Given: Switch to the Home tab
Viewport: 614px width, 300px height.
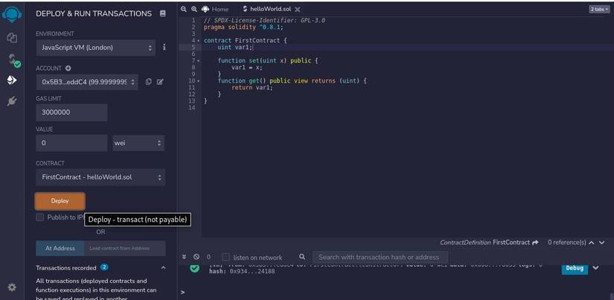Looking at the screenshot, I should pyautogui.click(x=215, y=9).
